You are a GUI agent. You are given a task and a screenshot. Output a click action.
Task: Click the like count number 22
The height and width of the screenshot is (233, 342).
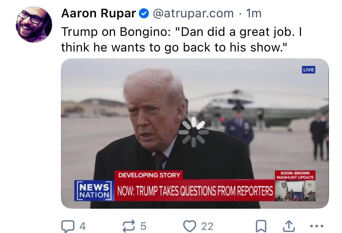(x=207, y=226)
